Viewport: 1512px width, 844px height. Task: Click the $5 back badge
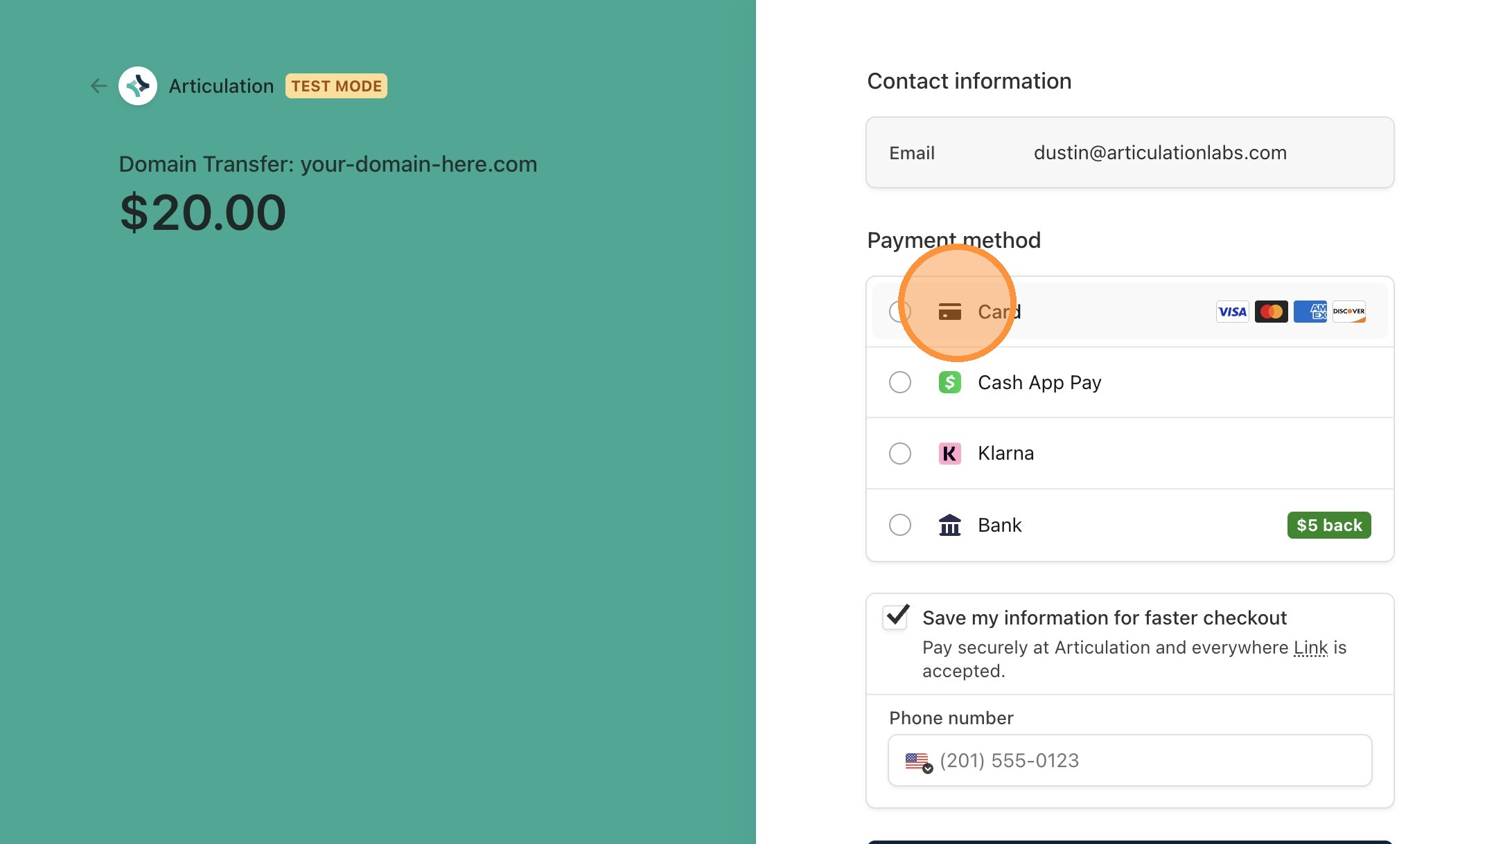click(1328, 526)
